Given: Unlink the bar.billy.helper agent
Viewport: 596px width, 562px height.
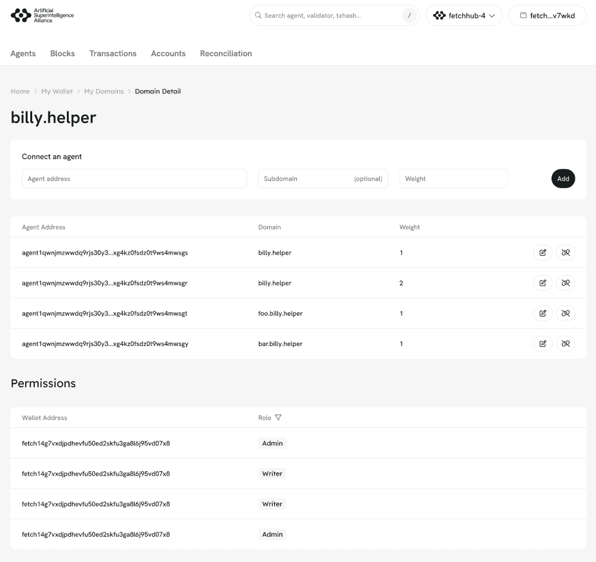Looking at the screenshot, I should [566, 344].
